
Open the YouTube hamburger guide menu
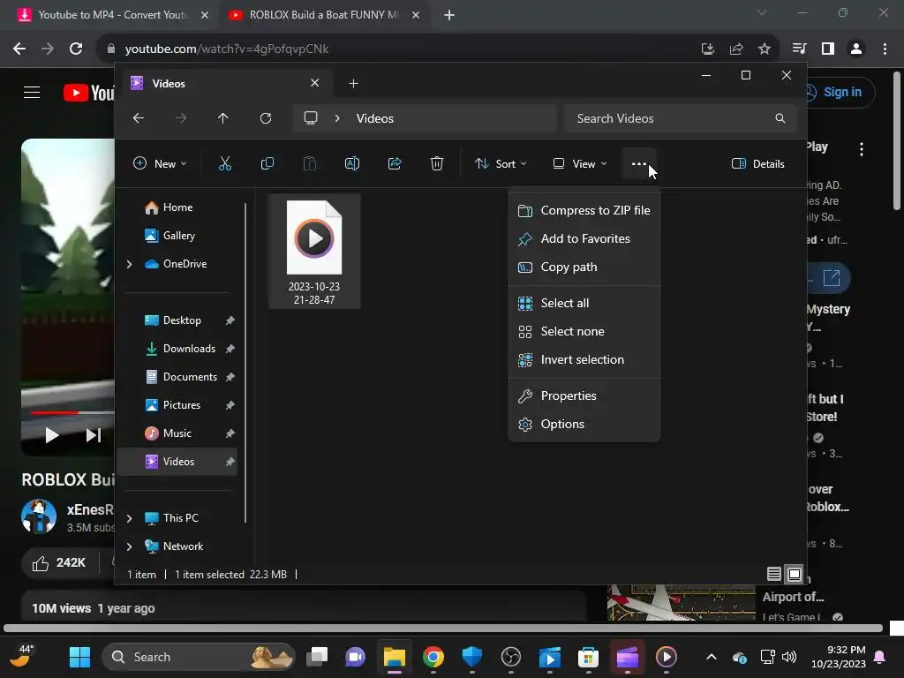(32, 92)
